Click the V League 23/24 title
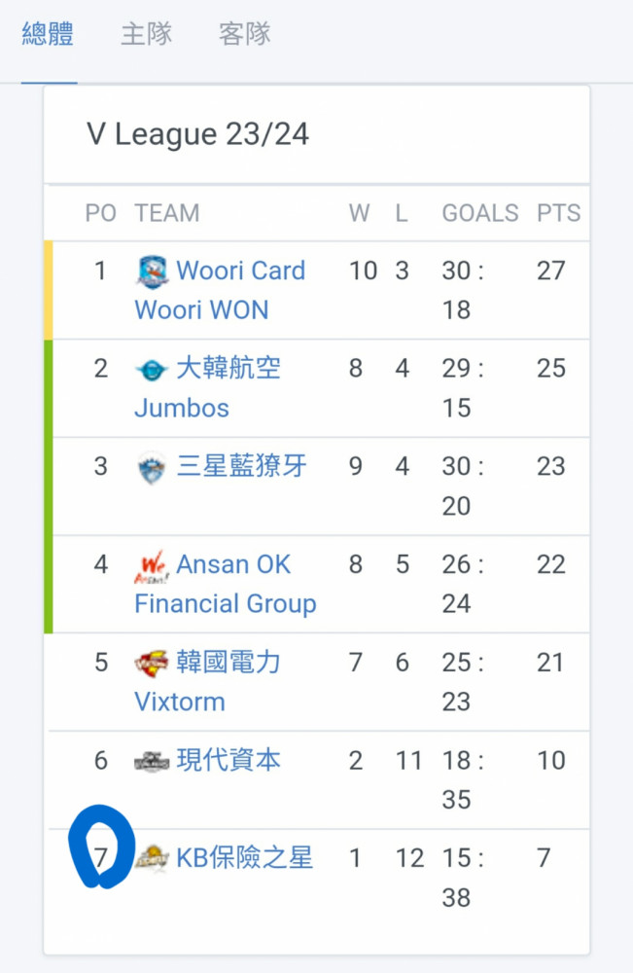The image size is (633, 973). (197, 134)
